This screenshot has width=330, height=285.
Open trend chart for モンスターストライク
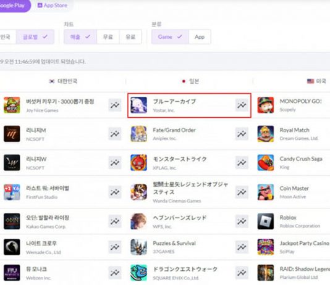(242, 162)
